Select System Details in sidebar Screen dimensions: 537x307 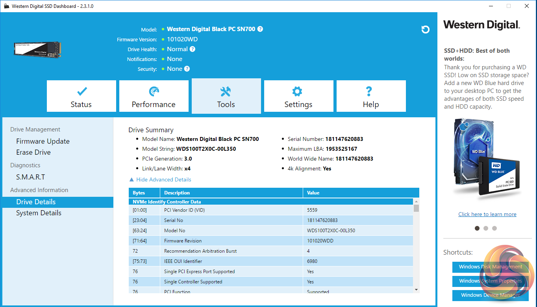tap(39, 213)
